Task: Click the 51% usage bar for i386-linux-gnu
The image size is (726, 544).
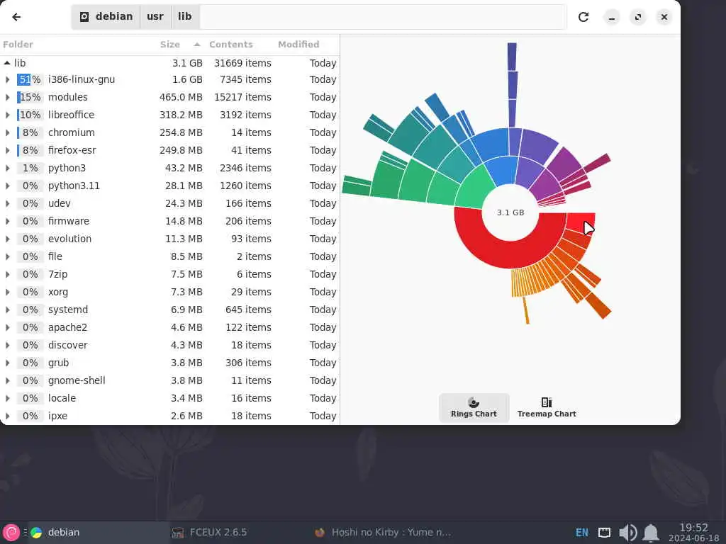Action: [29, 79]
